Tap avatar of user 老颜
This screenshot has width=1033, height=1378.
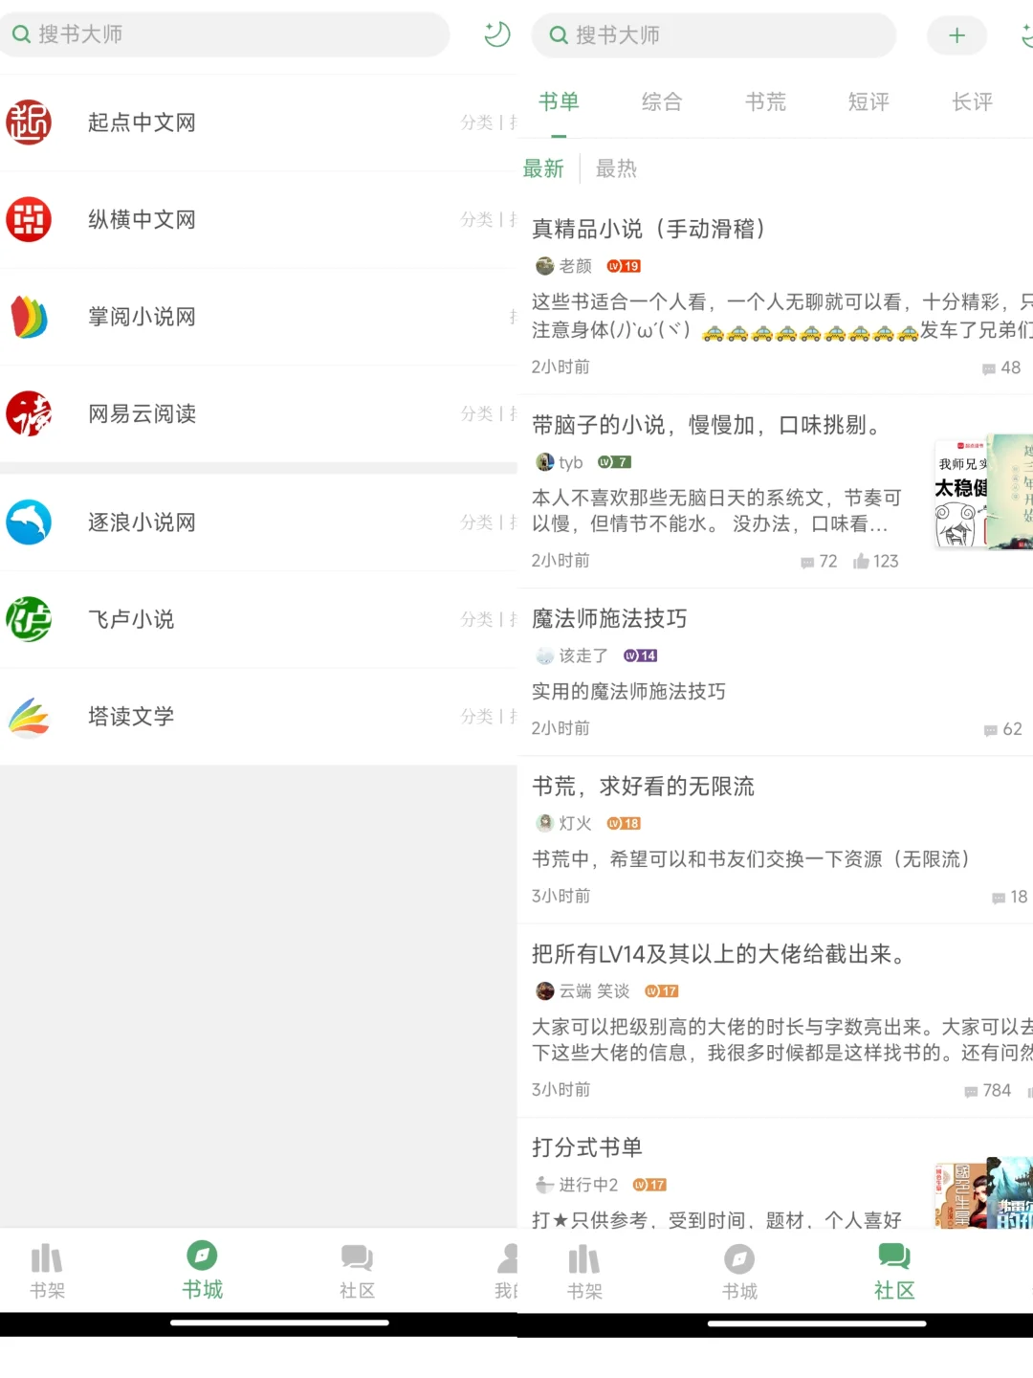click(544, 266)
